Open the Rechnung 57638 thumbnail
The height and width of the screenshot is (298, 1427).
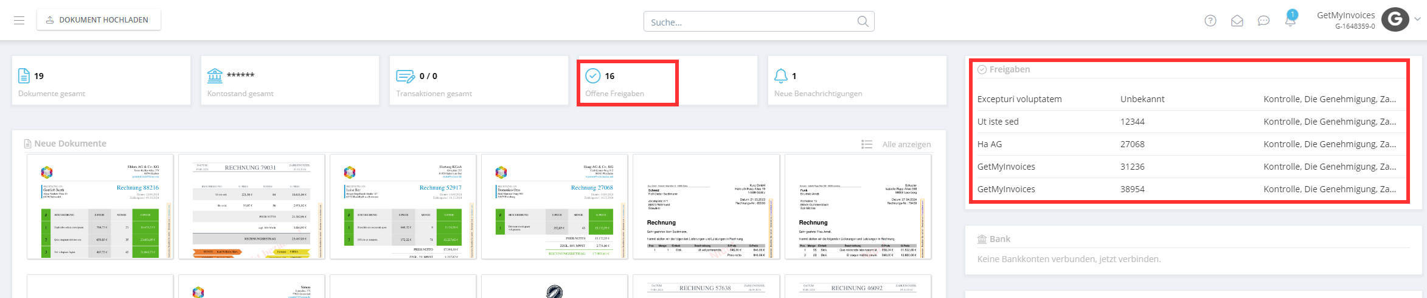[706, 286]
